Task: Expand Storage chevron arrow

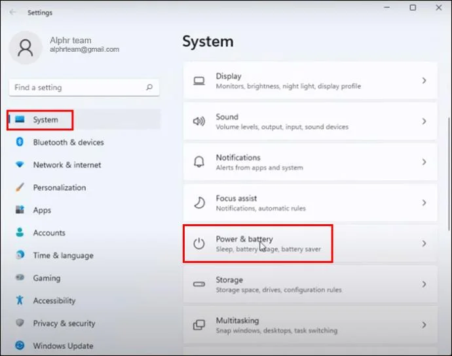Action: tap(424, 284)
